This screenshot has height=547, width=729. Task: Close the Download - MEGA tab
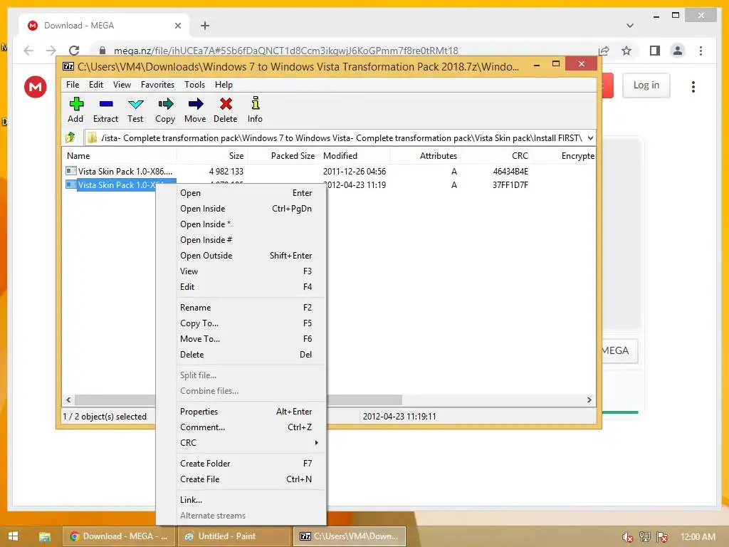(177, 26)
